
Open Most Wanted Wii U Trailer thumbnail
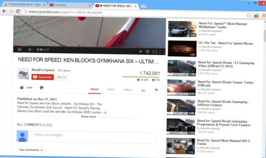(181, 146)
